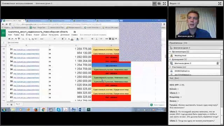This screenshot has height=126, width=224.
Task: Expand the Видео panel to full screen
Action: pyautogui.click(x=220, y=3)
